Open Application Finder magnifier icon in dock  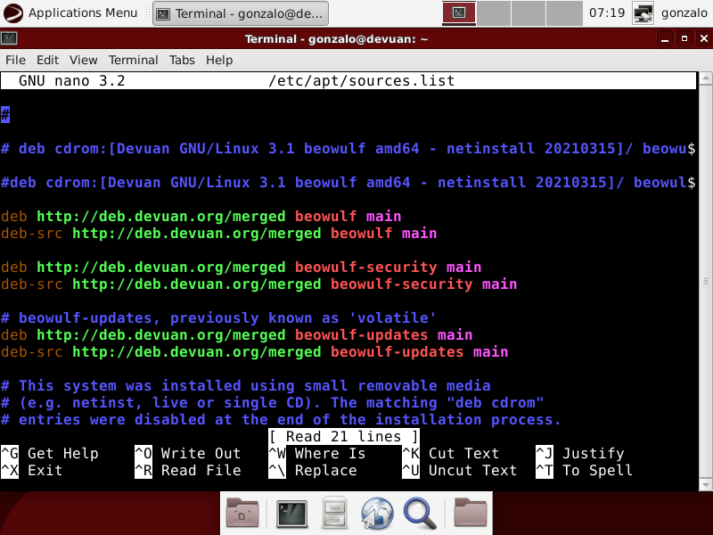coord(420,514)
